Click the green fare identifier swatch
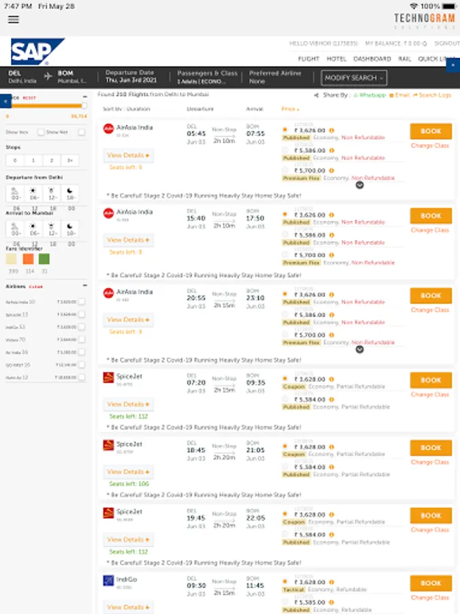 [x=44, y=259]
